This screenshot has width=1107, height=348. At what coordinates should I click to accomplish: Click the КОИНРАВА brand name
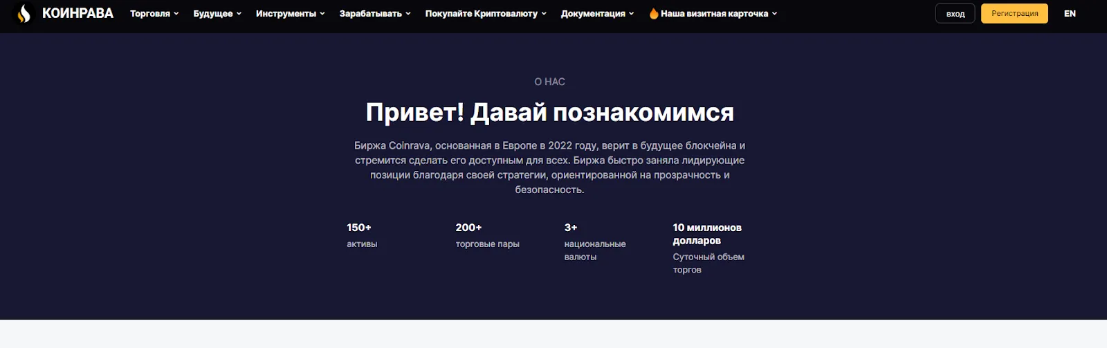click(x=77, y=13)
